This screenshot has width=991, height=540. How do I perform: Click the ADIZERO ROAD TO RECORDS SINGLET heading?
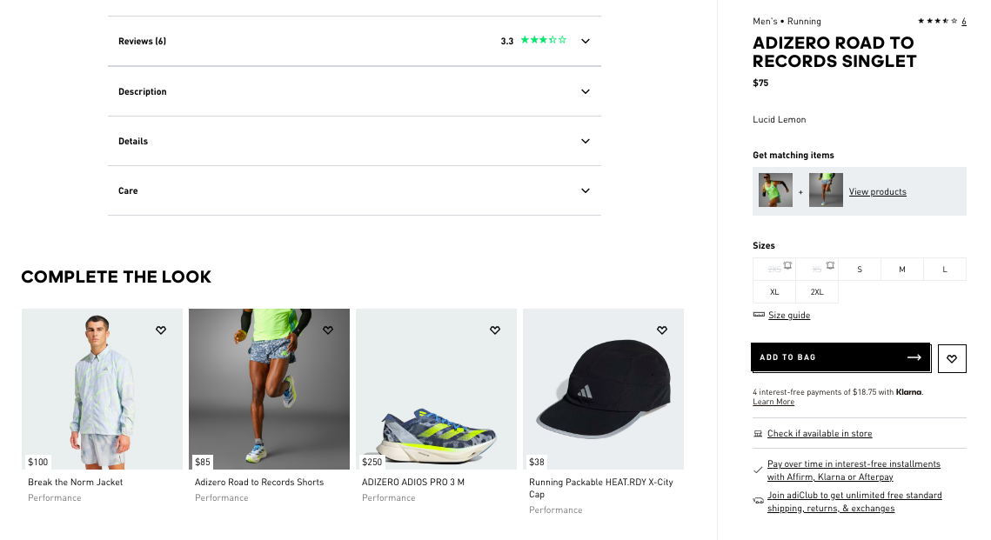pyautogui.click(x=834, y=52)
